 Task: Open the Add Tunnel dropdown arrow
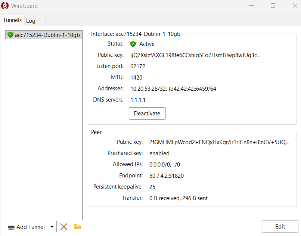tap(52, 227)
